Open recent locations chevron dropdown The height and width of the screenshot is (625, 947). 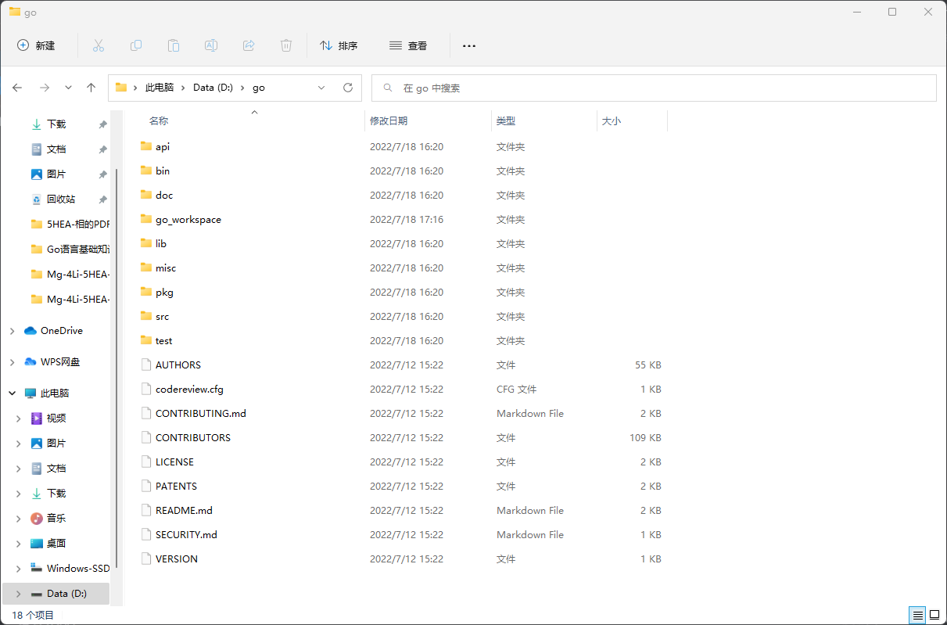68,88
